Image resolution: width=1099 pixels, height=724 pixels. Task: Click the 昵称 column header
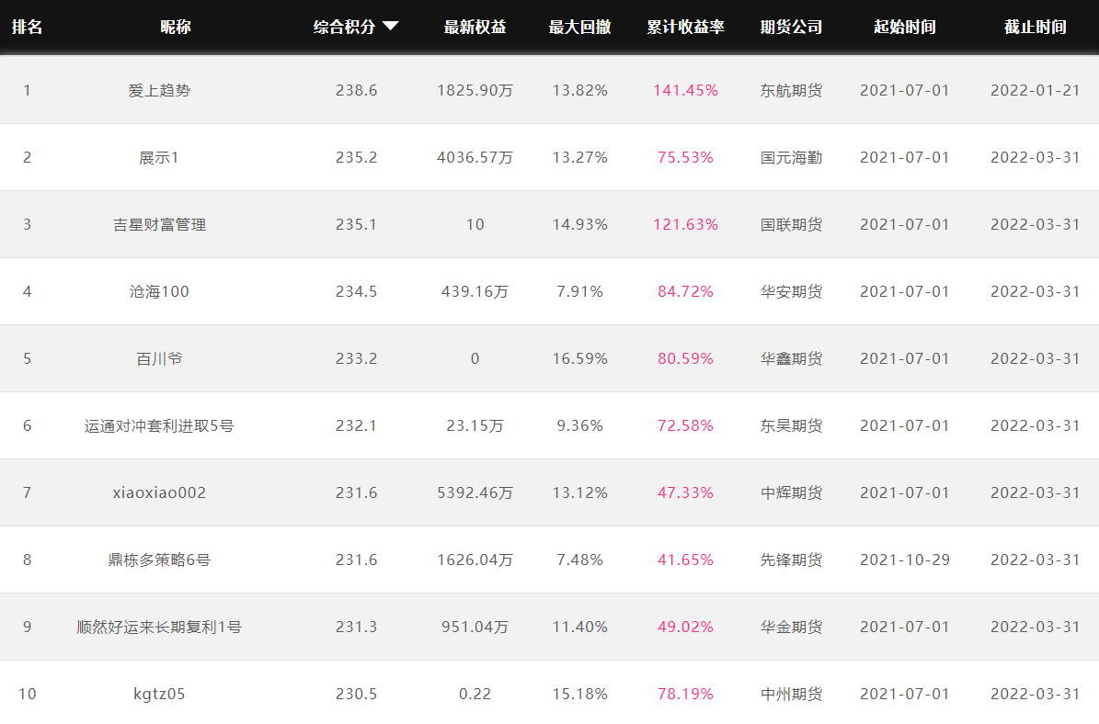point(176,27)
